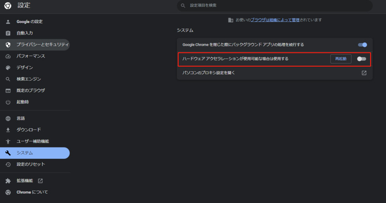Open Chrome について page
386x203 pixels.
[35, 192]
